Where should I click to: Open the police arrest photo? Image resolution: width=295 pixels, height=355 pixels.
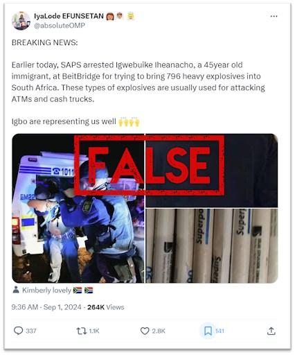(78, 208)
